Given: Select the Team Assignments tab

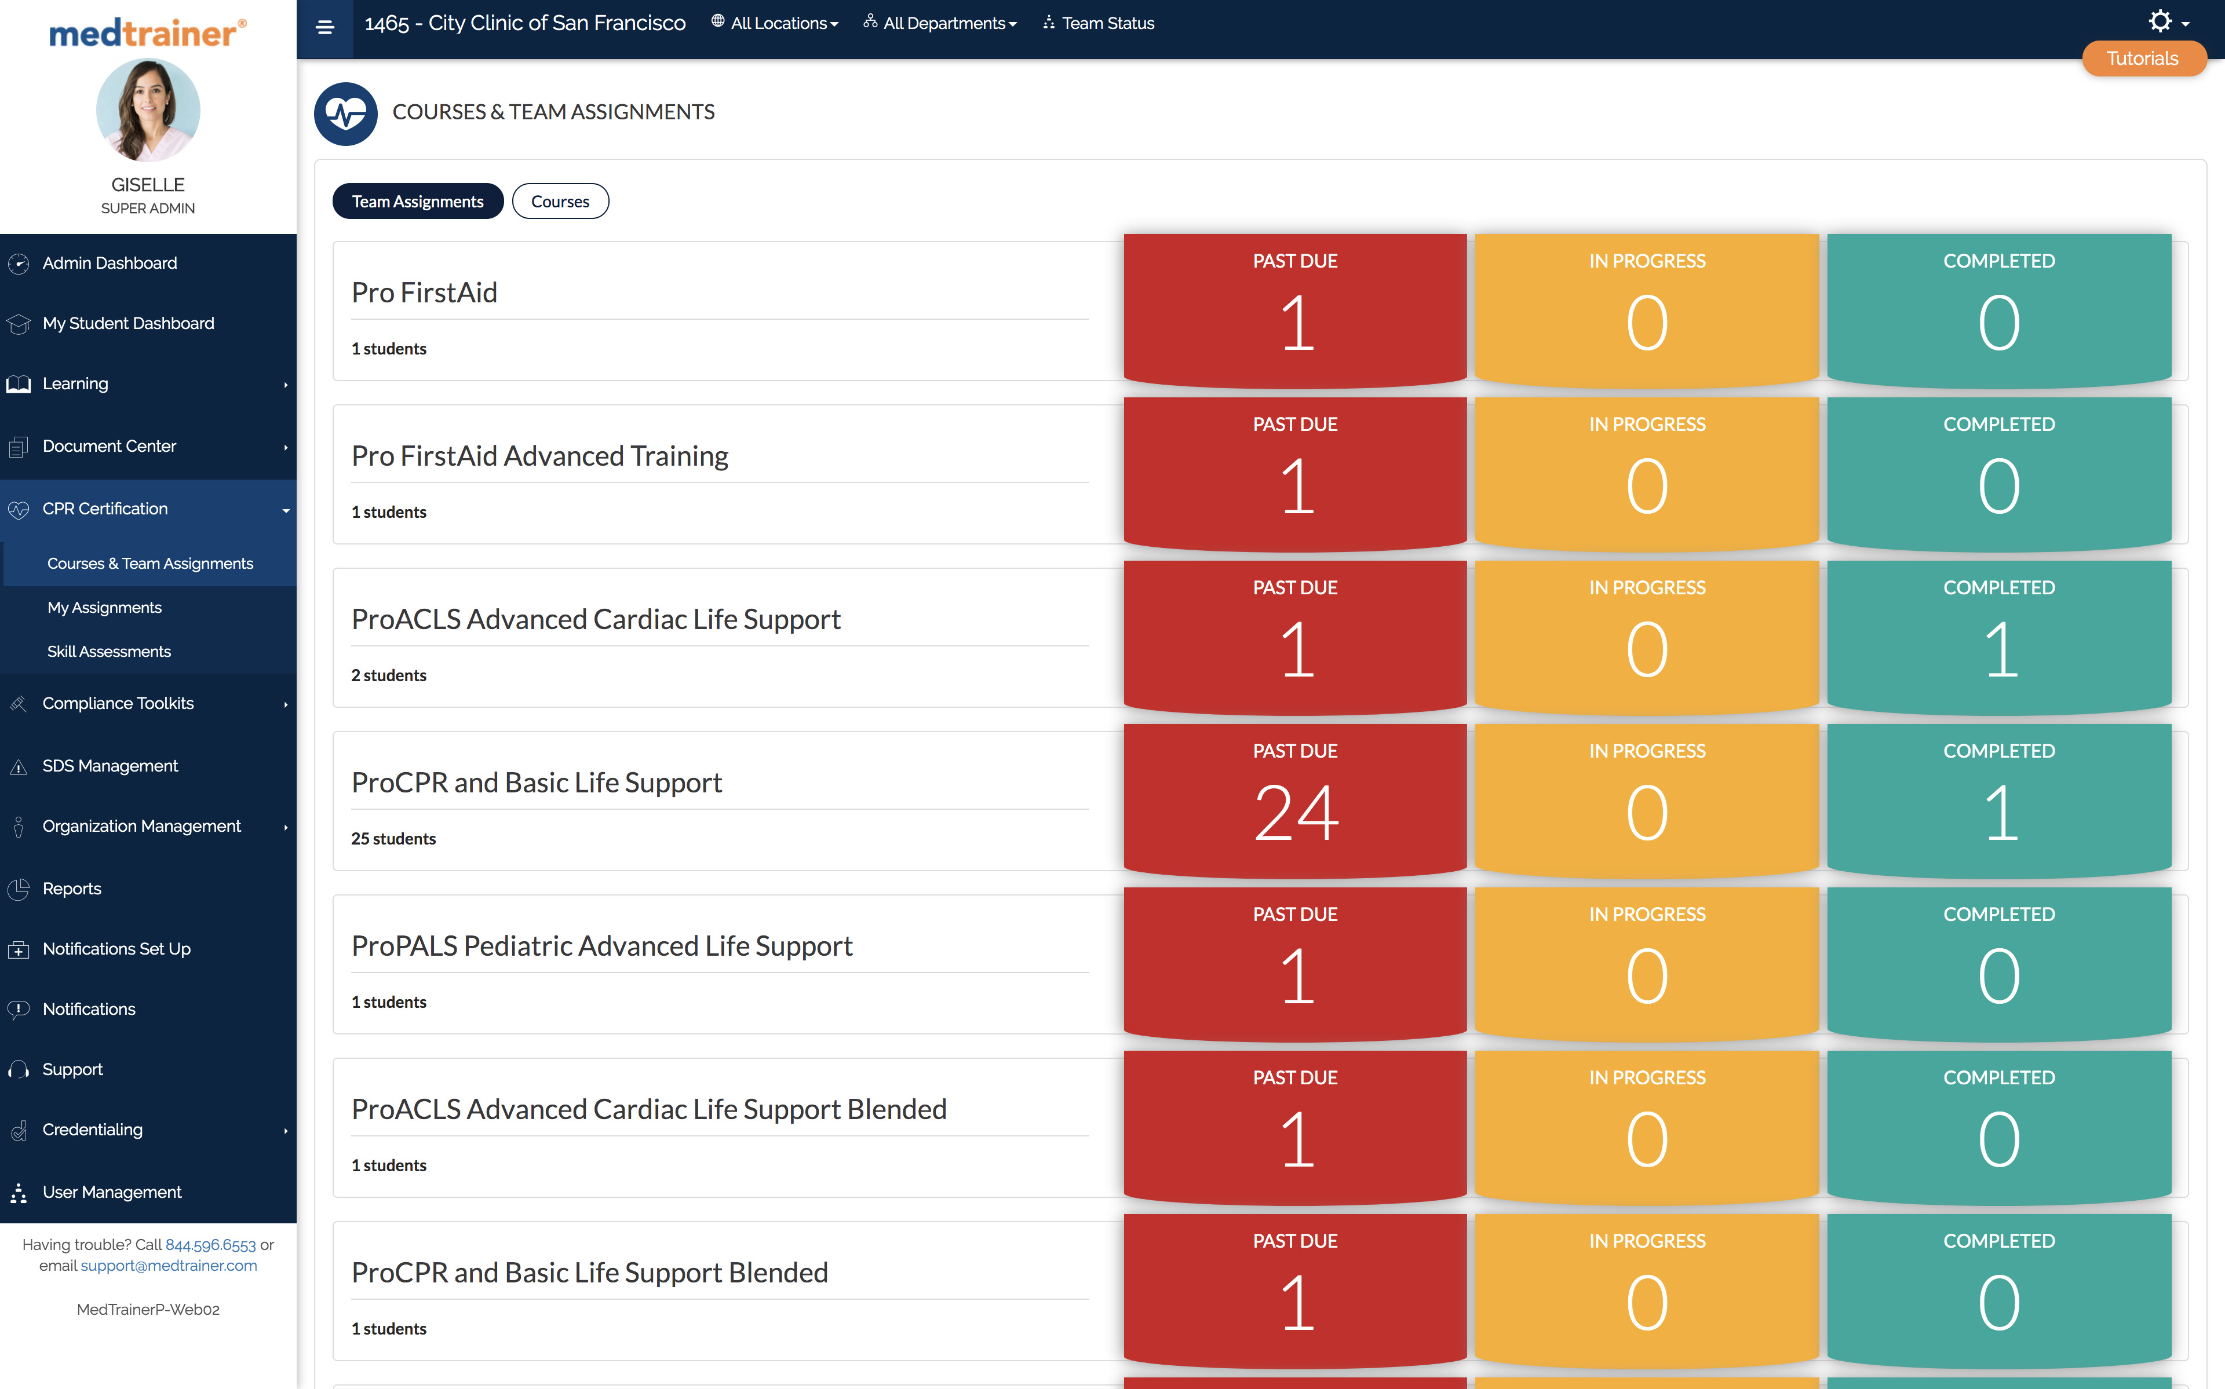Looking at the screenshot, I should 417,201.
